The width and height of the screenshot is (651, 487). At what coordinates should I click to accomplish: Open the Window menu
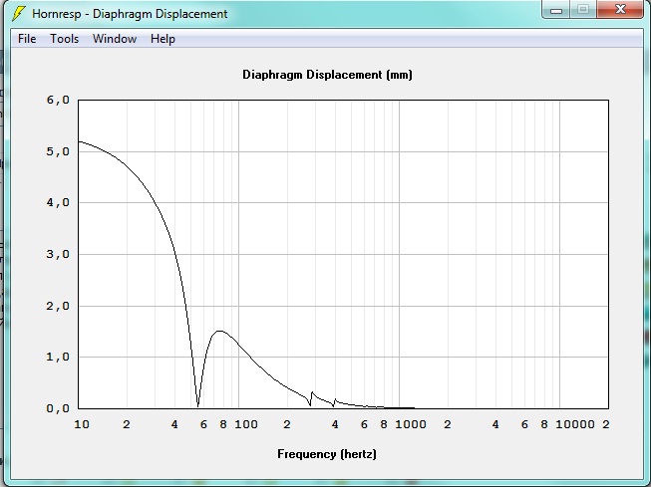click(x=115, y=39)
